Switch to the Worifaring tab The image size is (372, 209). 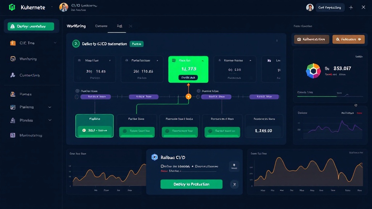(x=76, y=26)
